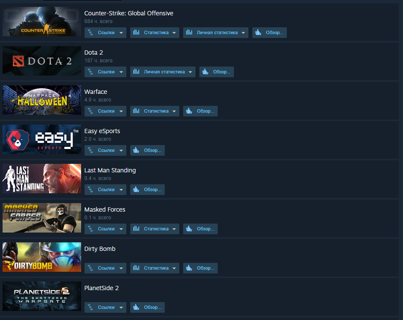The image size is (403, 320).
Task: Open the Dirty Bomb game banner image
Action: [42, 257]
